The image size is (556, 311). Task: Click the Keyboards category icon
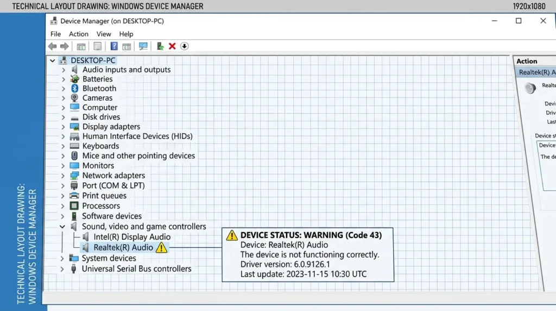coord(74,146)
